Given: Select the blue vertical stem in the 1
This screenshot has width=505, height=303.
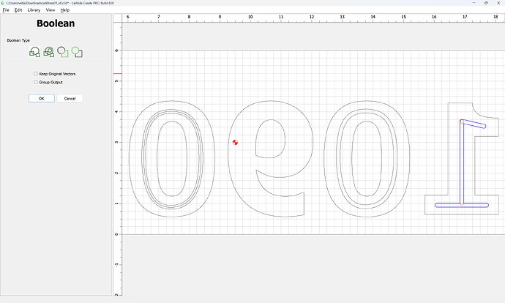Looking at the screenshot, I should [x=461, y=165].
